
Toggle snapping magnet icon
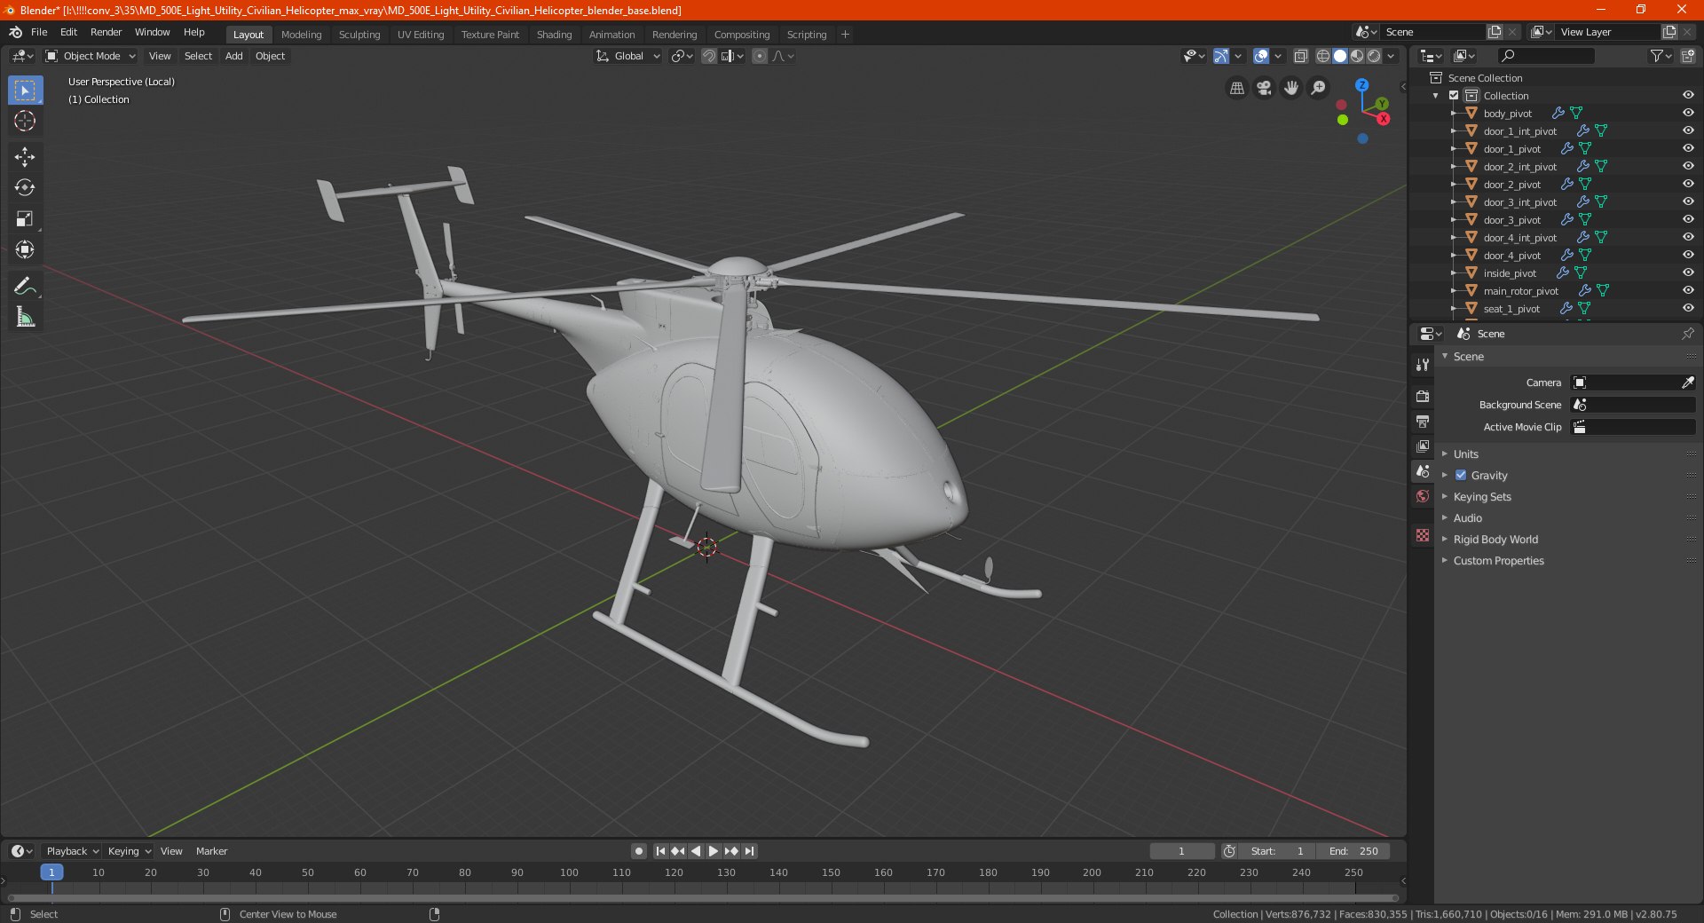coord(709,56)
